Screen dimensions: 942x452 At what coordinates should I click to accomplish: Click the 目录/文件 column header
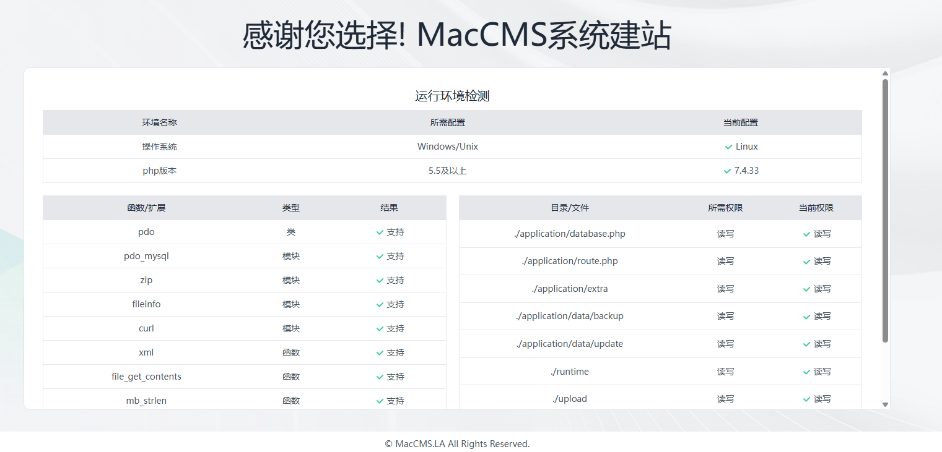[570, 208]
